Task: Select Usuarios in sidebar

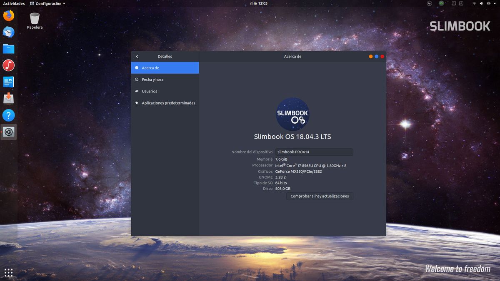Action: pyautogui.click(x=149, y=91)
